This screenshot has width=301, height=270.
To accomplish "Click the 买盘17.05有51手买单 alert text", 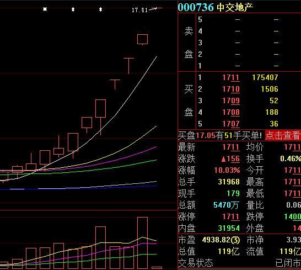I will [x=220, y=136].
